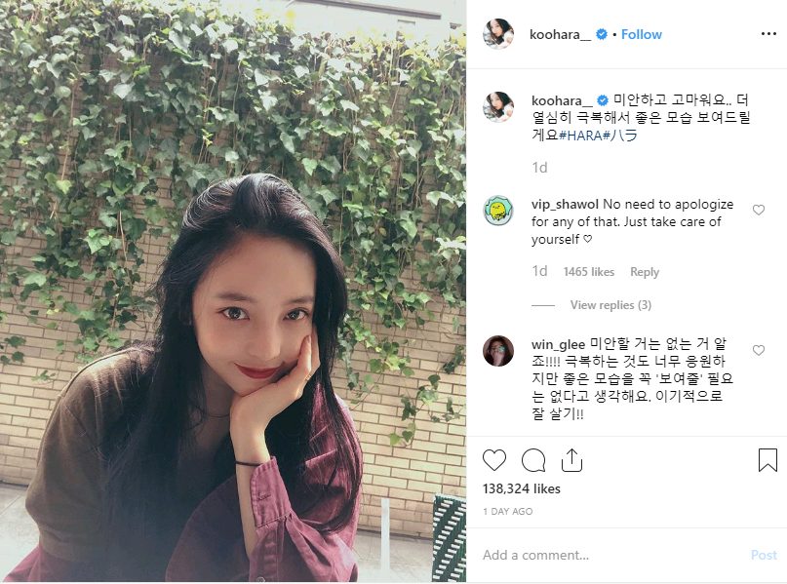Follow the koohara__ account
Image resolution: width=787 pixels, height=584 pixels.
tap(642, 34)
